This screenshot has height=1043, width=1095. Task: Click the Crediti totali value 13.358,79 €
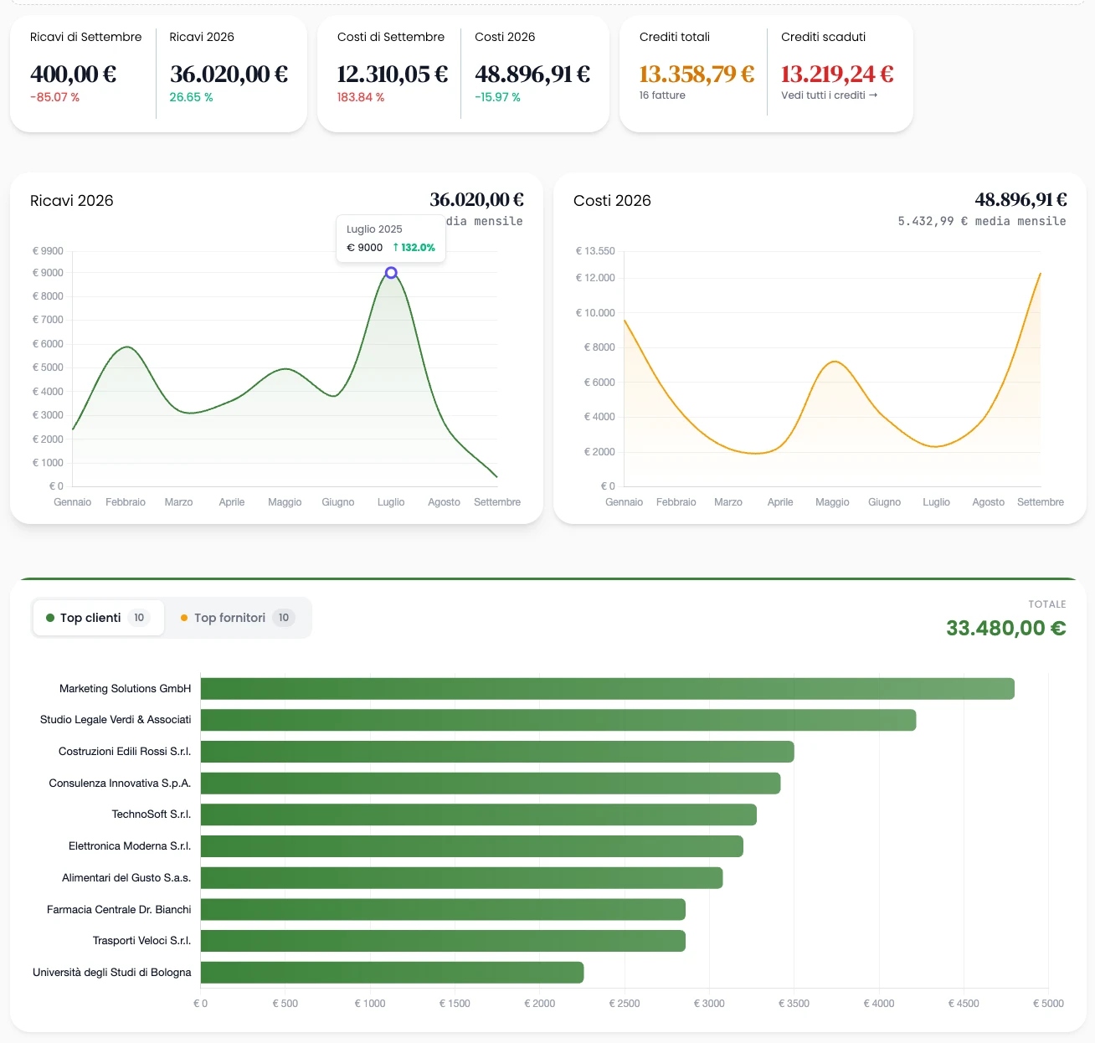697,74
